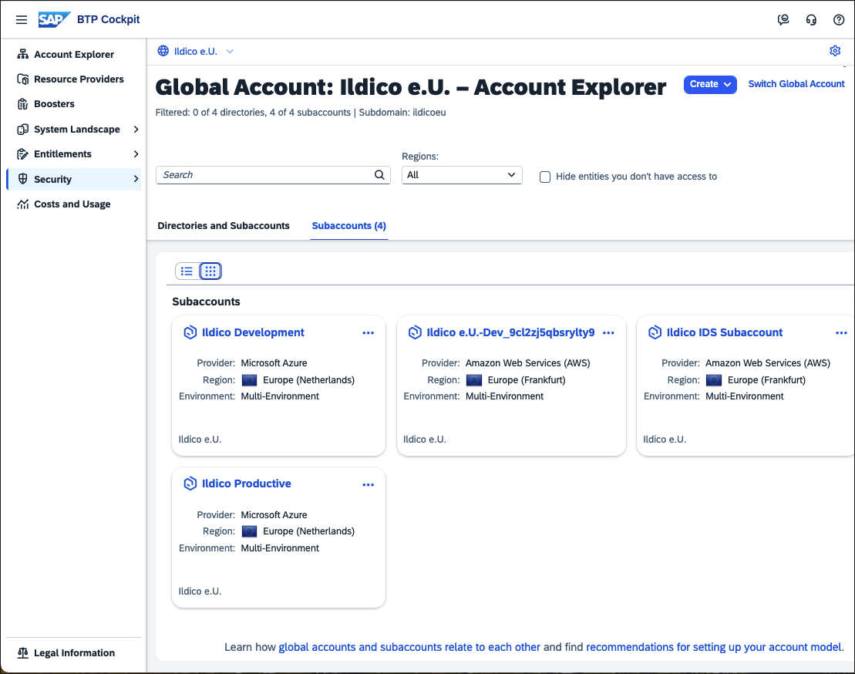
Task: Click Resource Providers sidebar icon
Action: (22, 79)
